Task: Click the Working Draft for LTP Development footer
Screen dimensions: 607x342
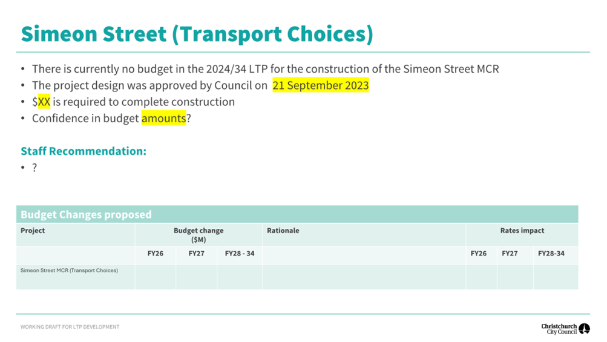Action: (70, 327)
